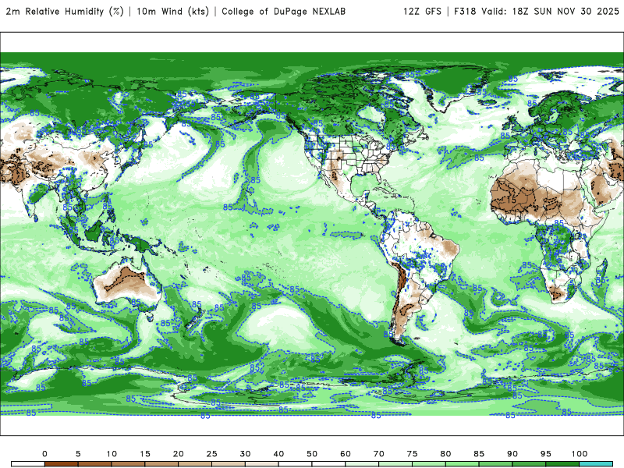624x468 pixels.
Task: Click the legend value "50"
Action: tap(312, 454)
